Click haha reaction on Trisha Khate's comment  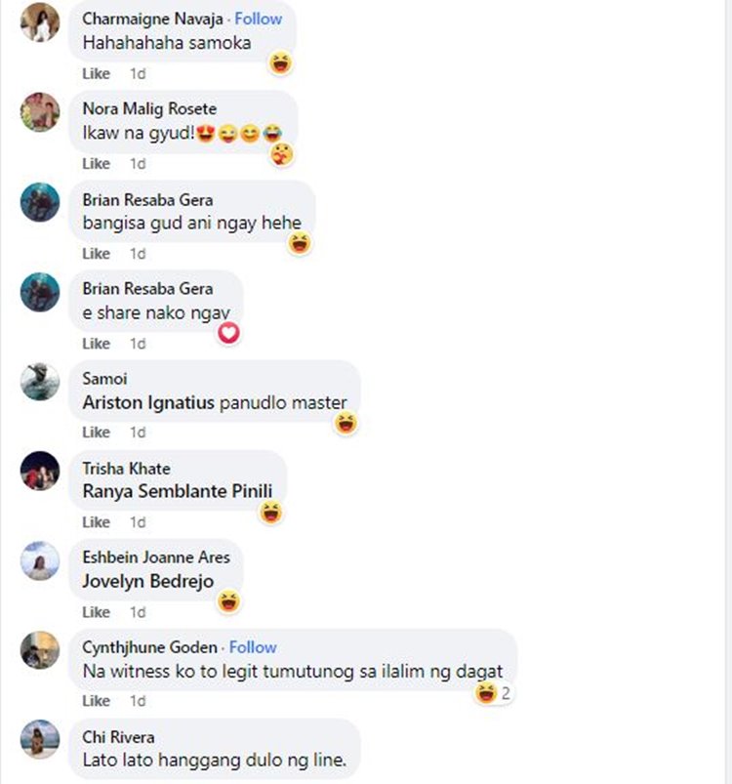(271, 513)
